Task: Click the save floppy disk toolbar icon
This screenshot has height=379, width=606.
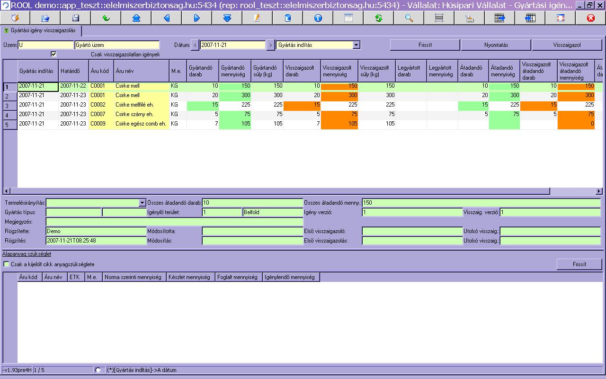Action: tap(76, 18)
